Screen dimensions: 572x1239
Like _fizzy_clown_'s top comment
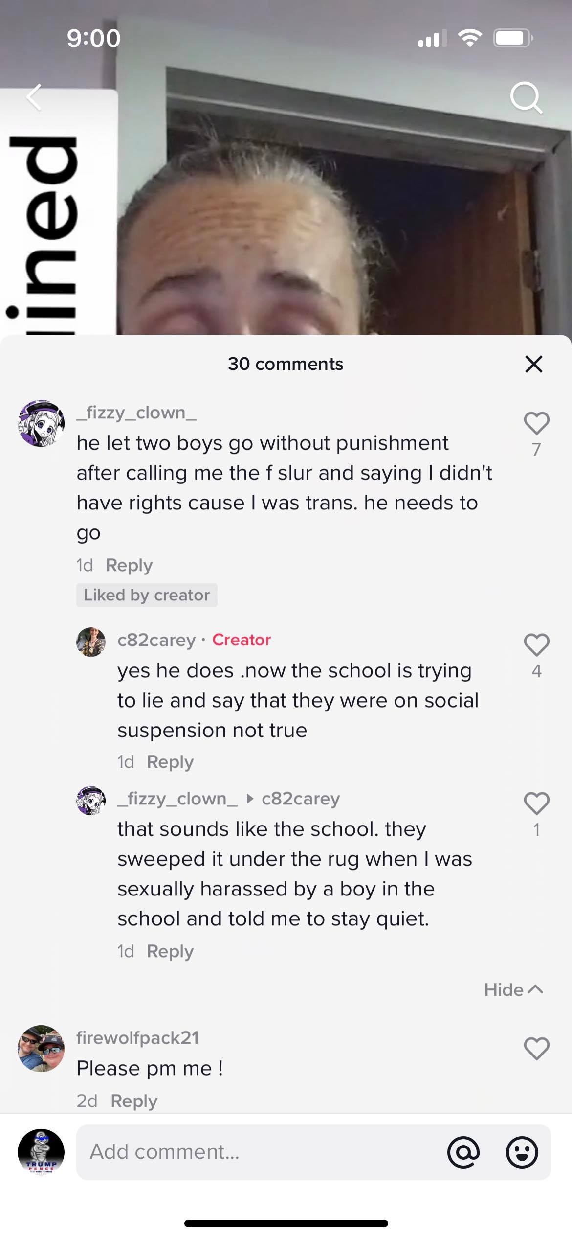click(x=536, y=424)
